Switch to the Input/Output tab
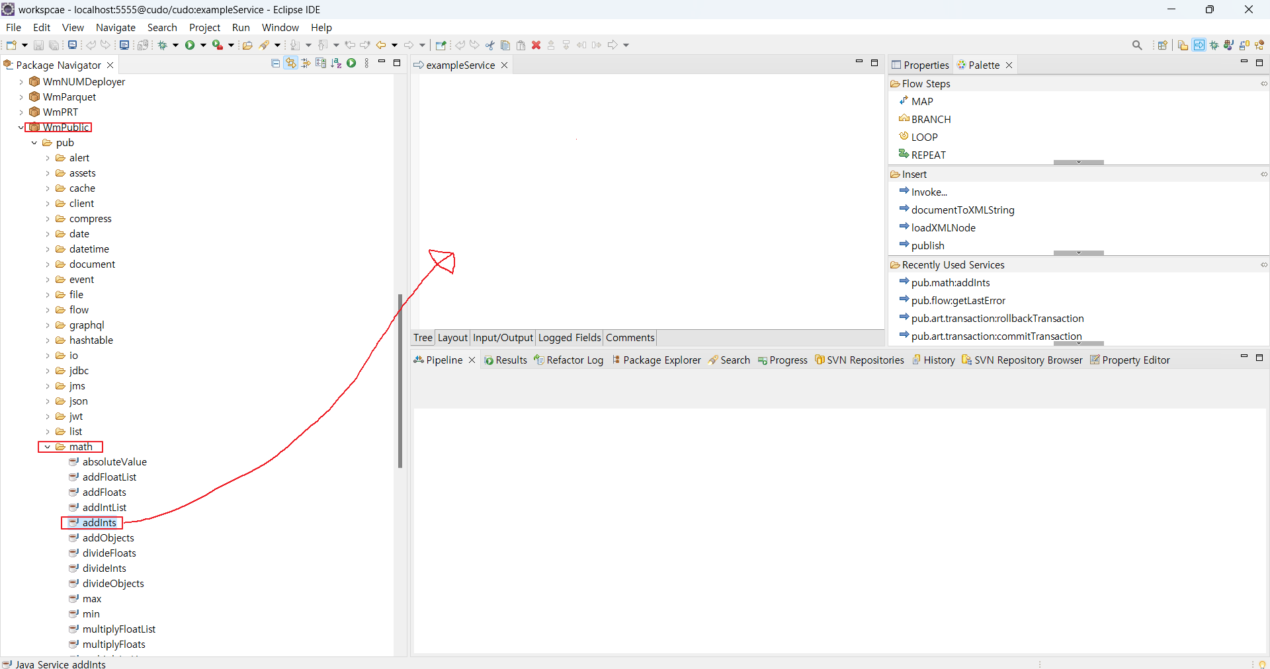 click(x=503, y=338)
